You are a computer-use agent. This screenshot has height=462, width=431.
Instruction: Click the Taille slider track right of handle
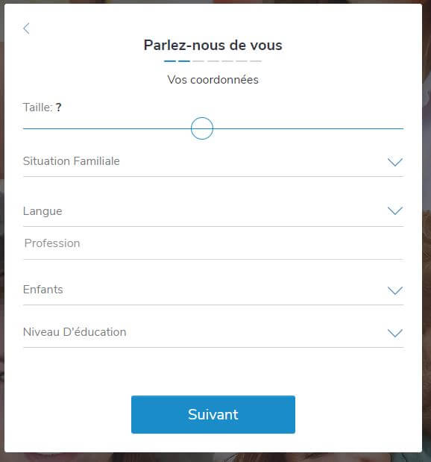pyautogui.click(x=308, y=128)
